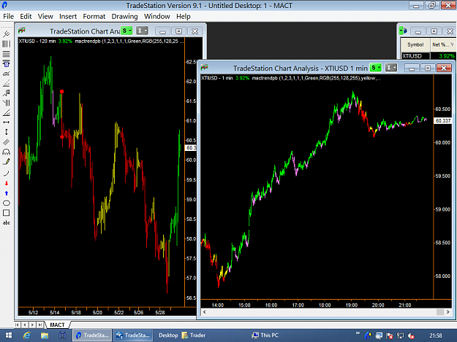Switch to first TradeStation taskbar button
The image size is (457, 342).
(92, 335)
